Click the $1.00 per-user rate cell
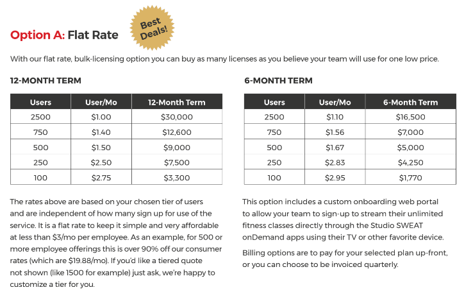The width and height of the screenshot is (473, 292). click(101, 117)
